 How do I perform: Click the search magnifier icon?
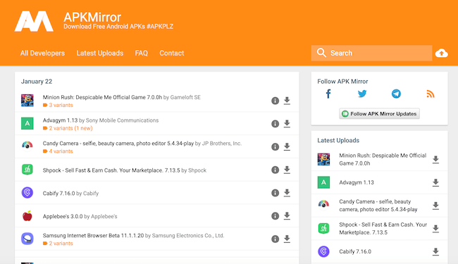click(321, 53)
